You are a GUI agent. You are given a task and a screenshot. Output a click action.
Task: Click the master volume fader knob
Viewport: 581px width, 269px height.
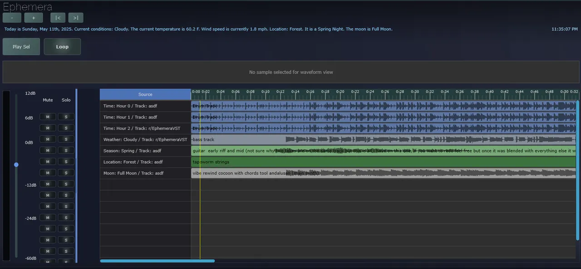tap(16, 165)
